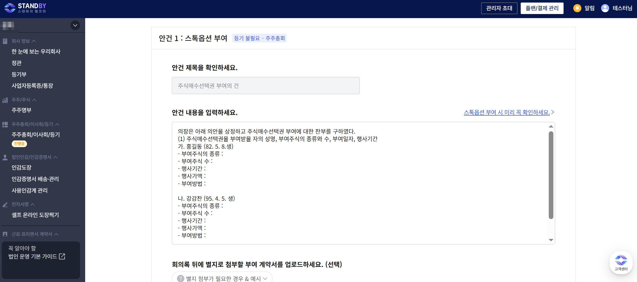
Task: Open 인감증명서 배송·관리
Action: (35, 179)
